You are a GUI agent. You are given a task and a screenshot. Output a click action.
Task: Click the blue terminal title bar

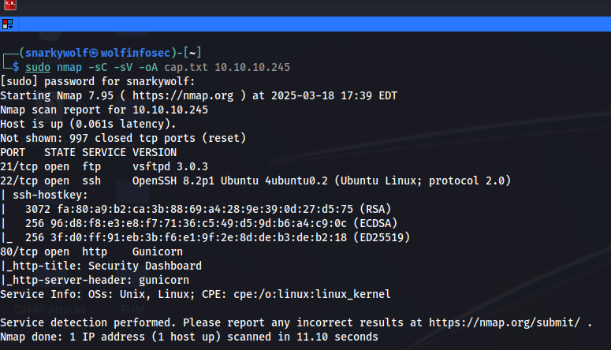[x=306, y=24]
